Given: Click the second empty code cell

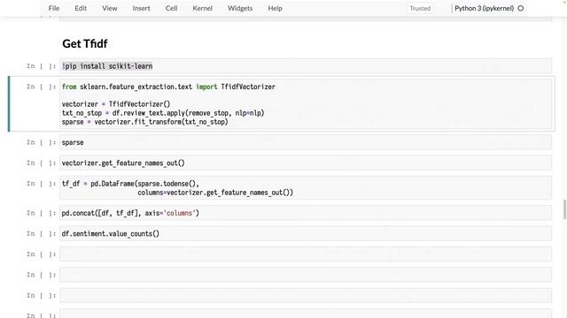Looking at the screenshot, I should click(x=306, y=275).
